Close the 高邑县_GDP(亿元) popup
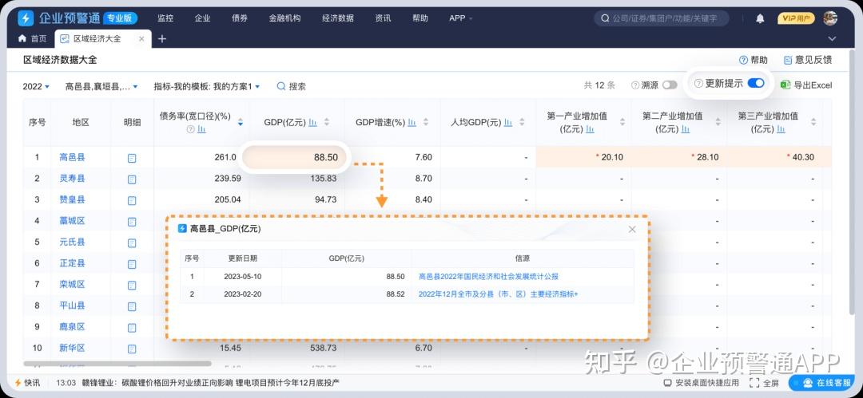The image size is (863, 398). pos(632,229)
